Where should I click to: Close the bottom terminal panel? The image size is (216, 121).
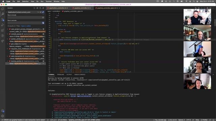point(213,75)
